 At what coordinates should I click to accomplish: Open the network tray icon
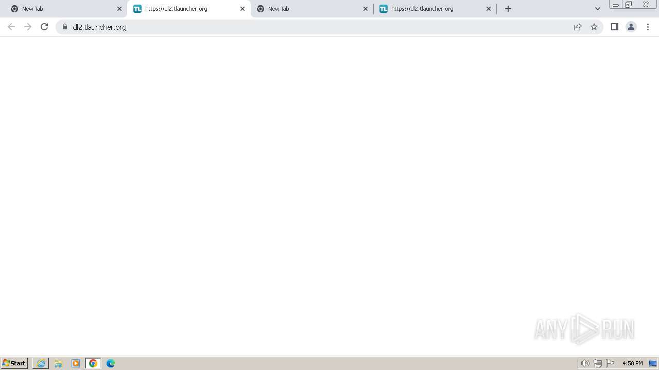tap(598, 363)
